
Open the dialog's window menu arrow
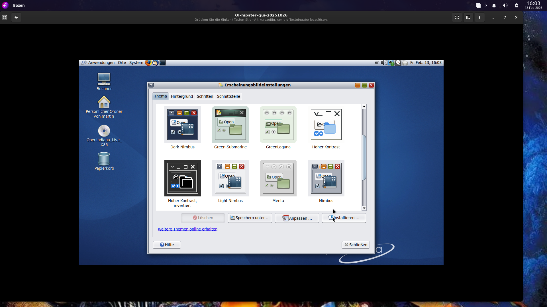(x=151, y=85)
